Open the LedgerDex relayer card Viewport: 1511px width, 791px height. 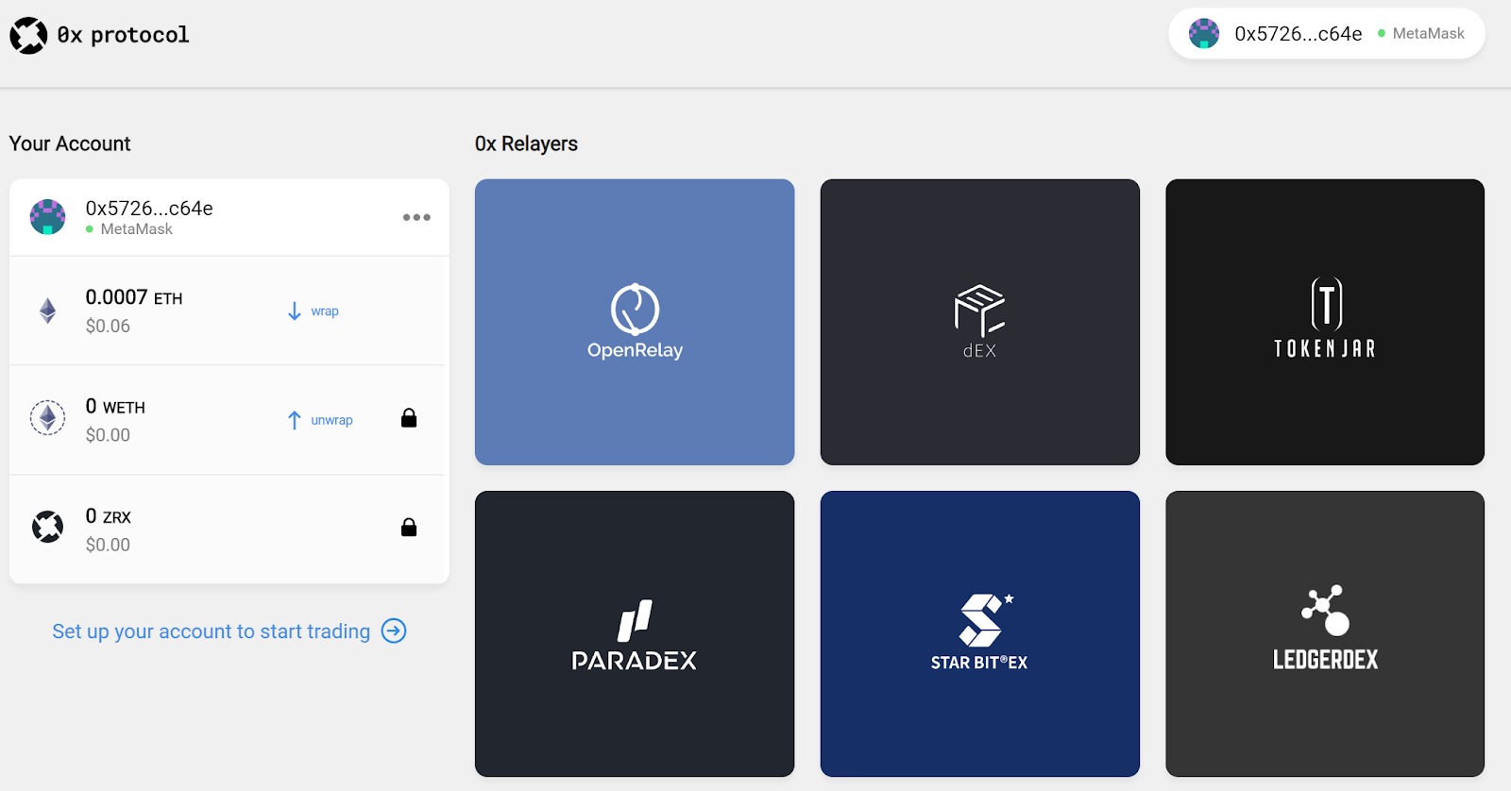[1325, 633]
